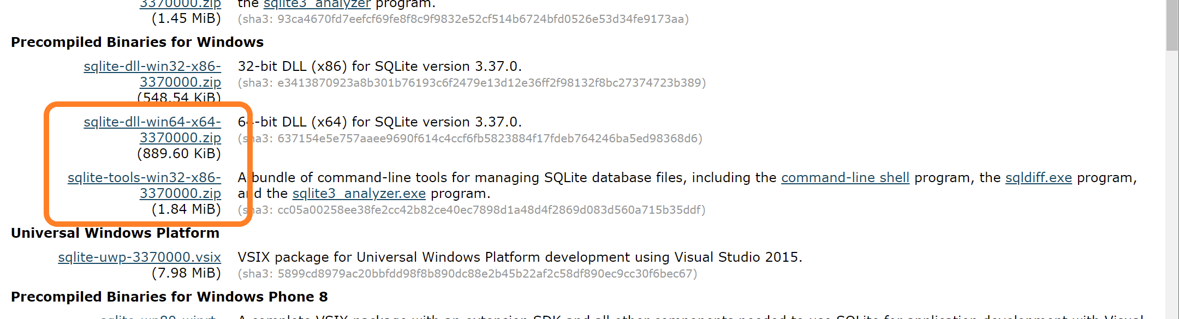The width and height of the screenshot is (1179, 319).
Task: Click the sha3 hash starting with e3413870
Action: 472,83
